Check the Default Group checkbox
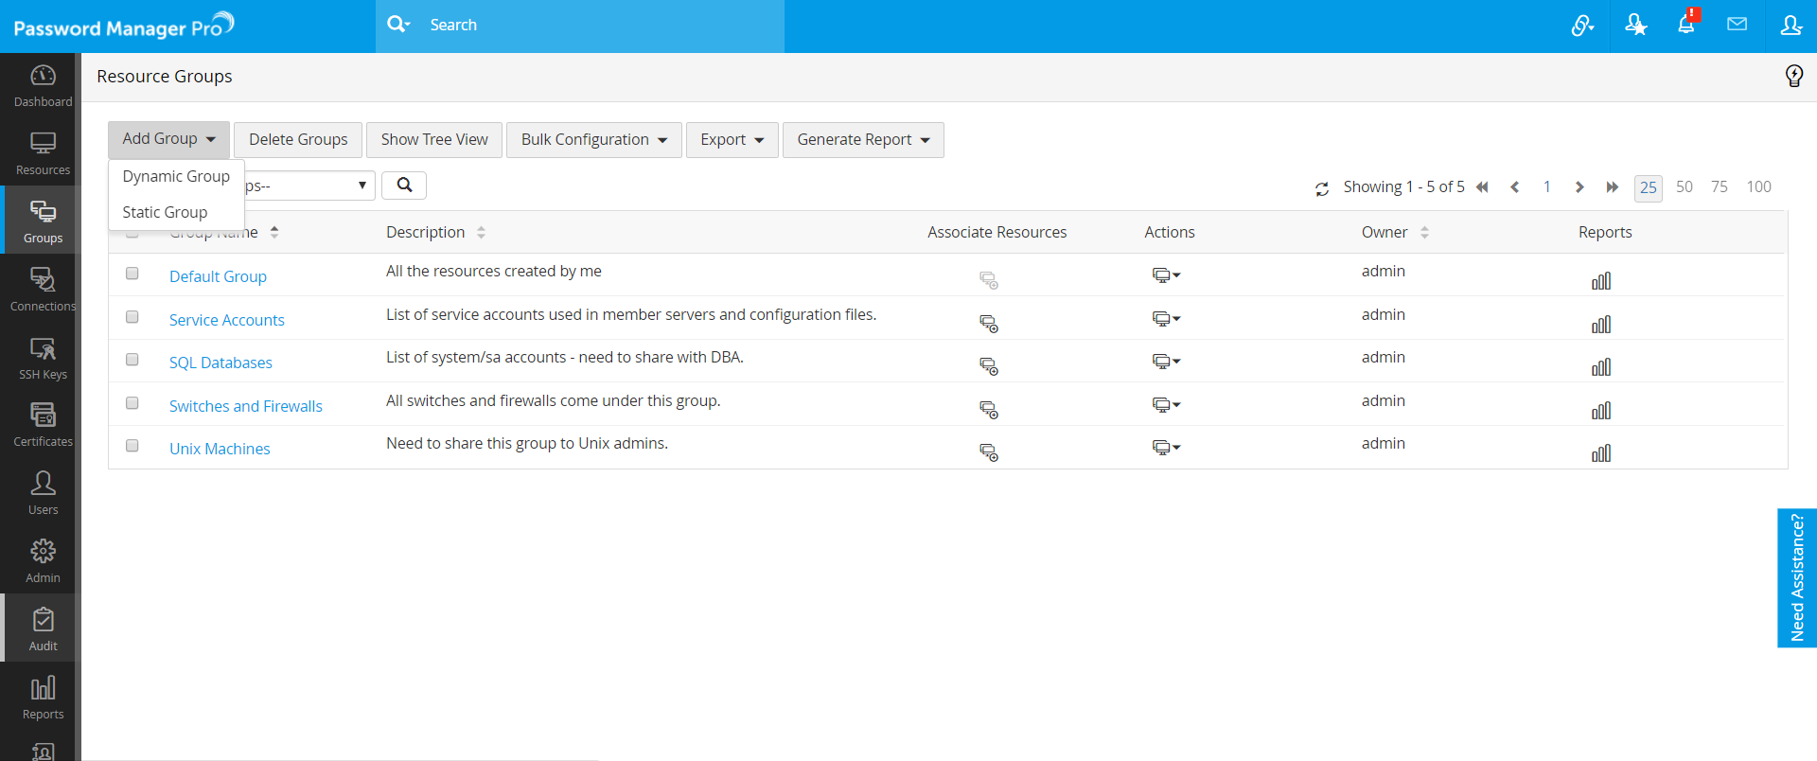The height and width of the screenshot is (761, 1817). [132, 274]
